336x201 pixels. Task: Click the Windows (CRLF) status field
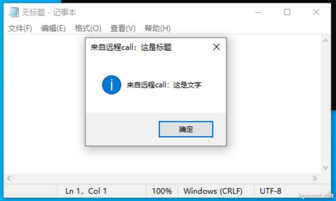tap(213, 191)
